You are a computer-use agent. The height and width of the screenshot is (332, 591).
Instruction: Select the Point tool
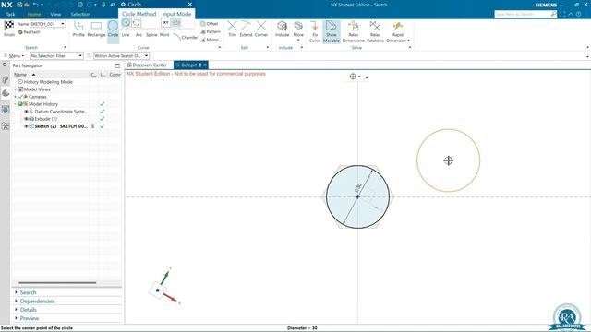(164, 35)
